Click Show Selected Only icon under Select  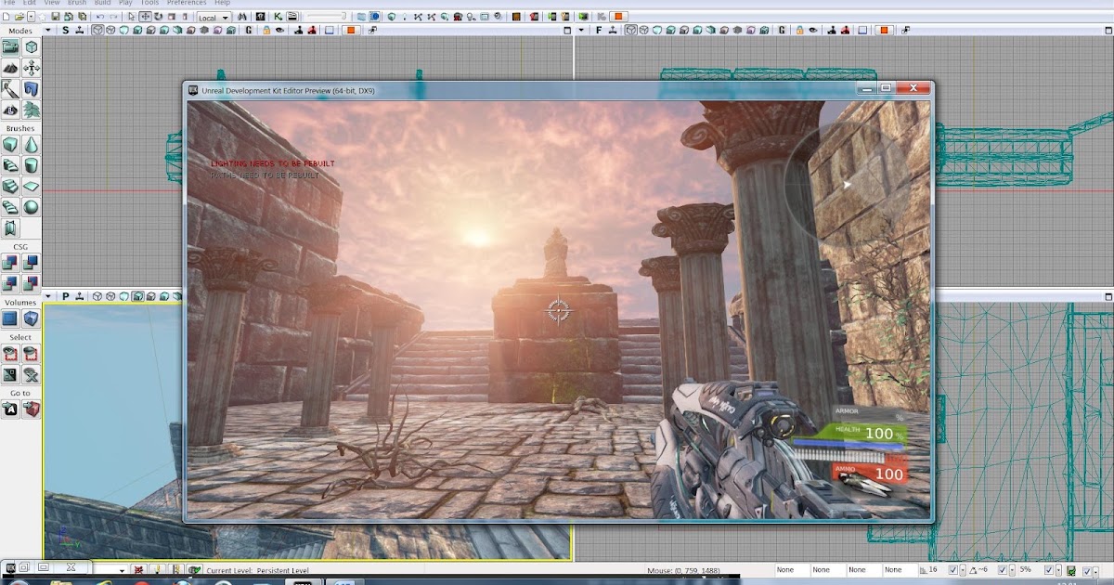(10, 354)
